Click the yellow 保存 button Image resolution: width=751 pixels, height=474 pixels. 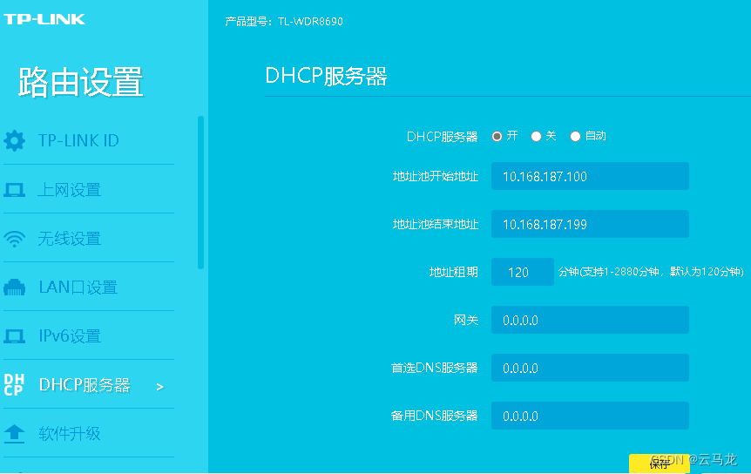point(659,464)
